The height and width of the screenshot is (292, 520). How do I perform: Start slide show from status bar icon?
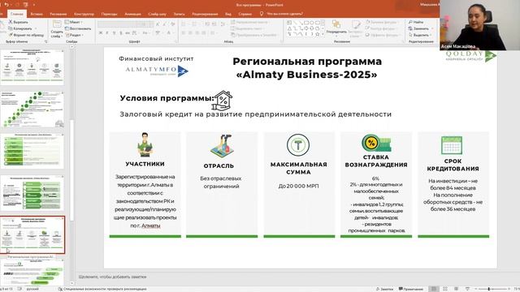click(x=467, y=289)
